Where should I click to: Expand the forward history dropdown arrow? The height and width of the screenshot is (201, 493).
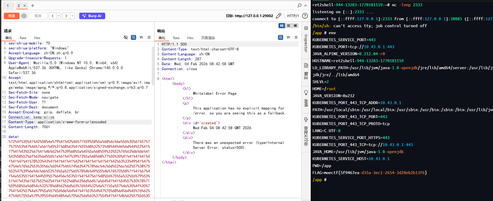72,16
